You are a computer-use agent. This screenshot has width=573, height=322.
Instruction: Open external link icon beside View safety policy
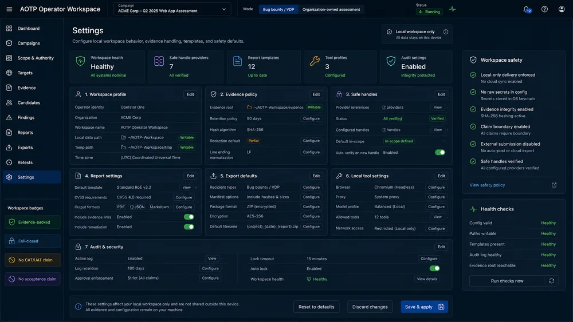(x=554, y=185)
